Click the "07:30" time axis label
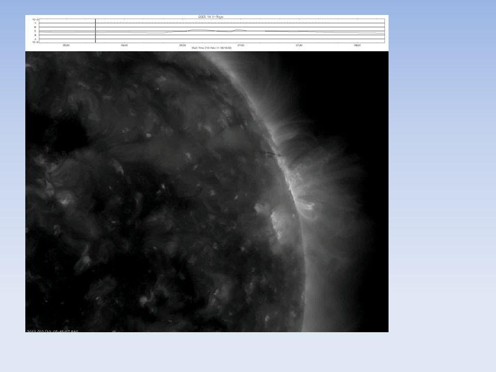 tap(299, 45)
